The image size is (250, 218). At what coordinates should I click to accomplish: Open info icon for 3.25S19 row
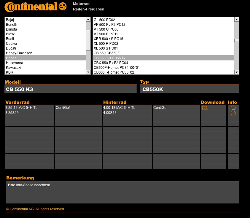233,113
